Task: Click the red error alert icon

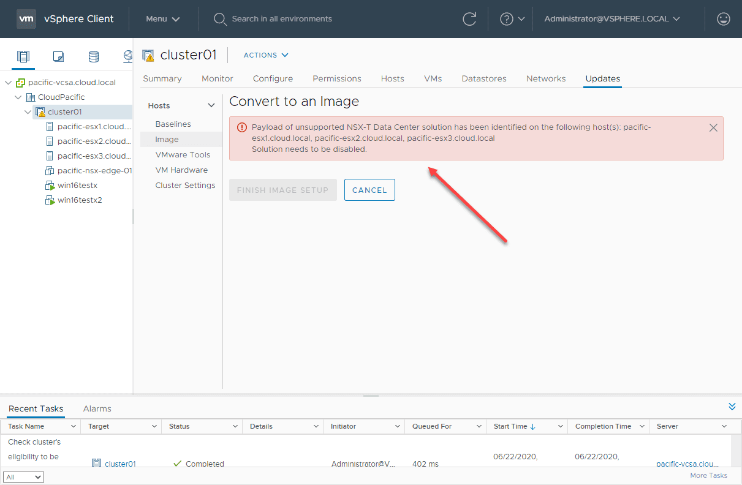Action: [x=241, y=127]
